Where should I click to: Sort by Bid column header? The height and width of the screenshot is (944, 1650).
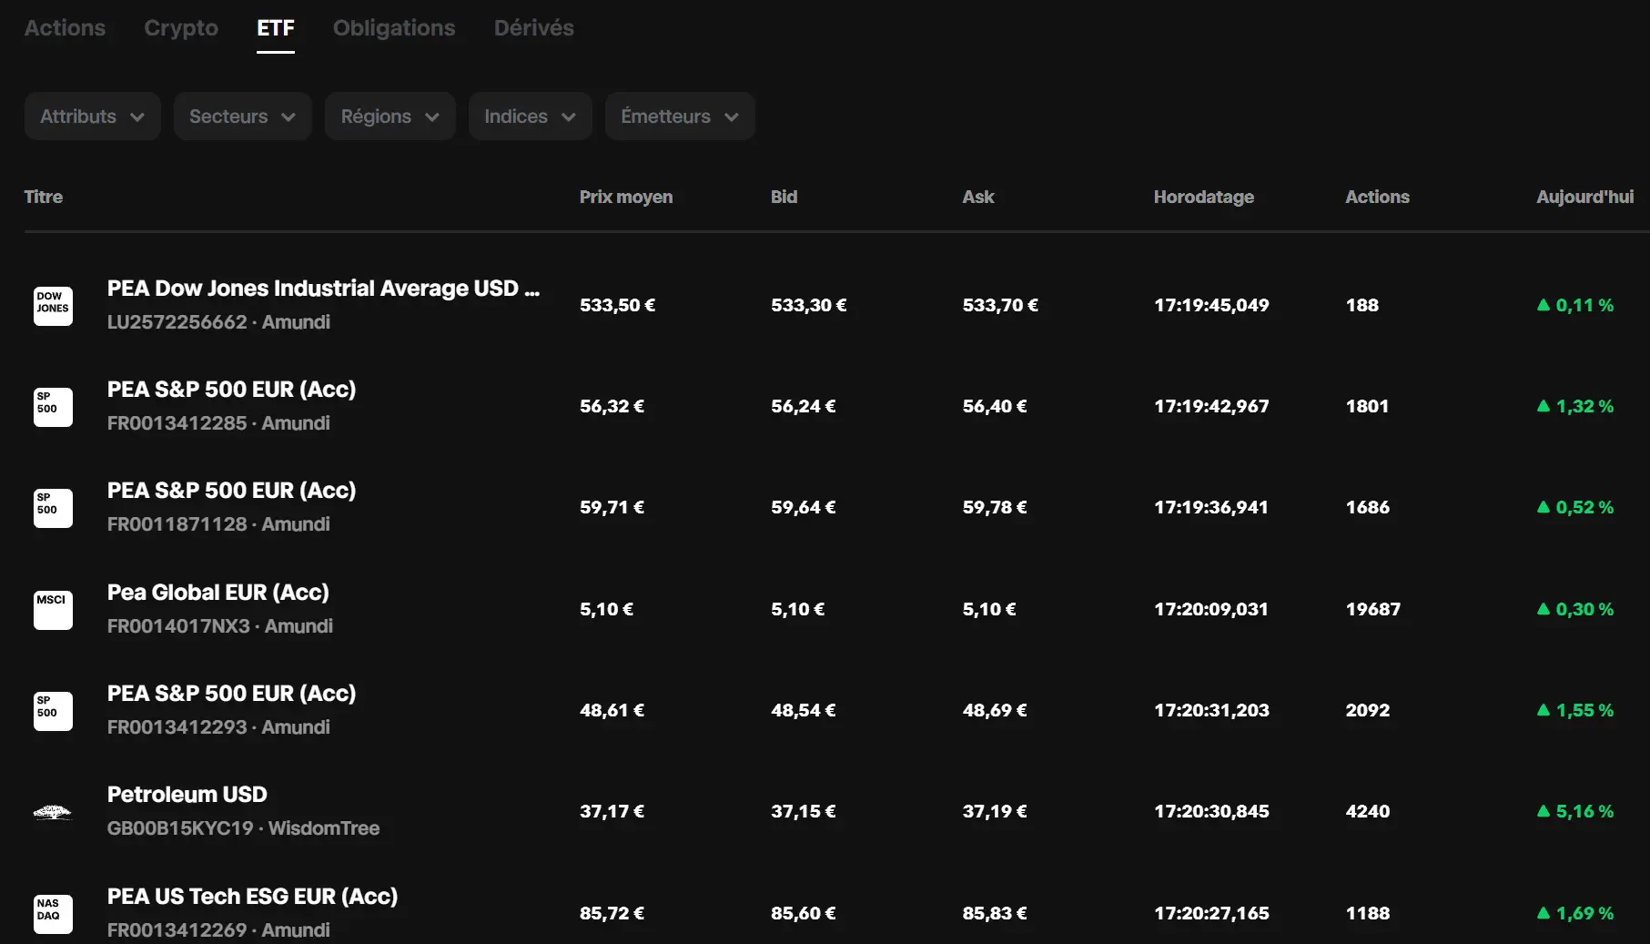pos(784,197)
